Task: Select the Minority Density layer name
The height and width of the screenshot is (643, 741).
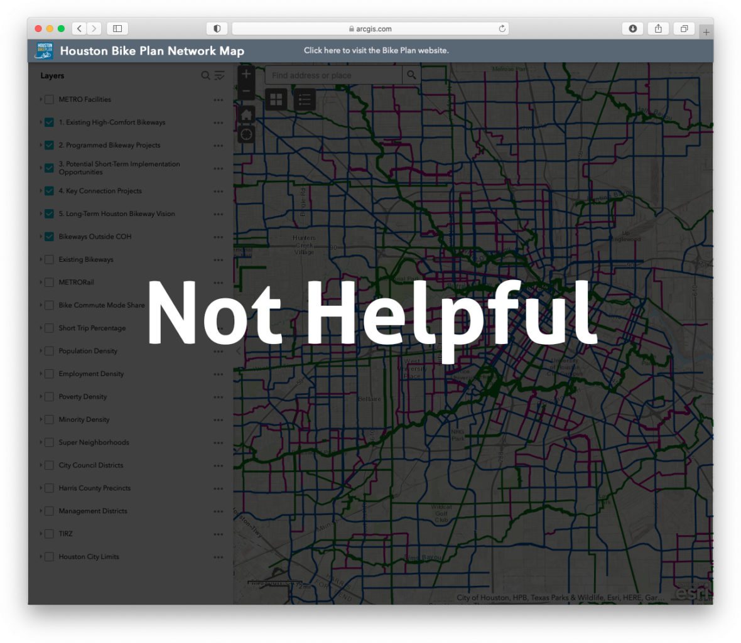Action: click(x=84, y=419)
